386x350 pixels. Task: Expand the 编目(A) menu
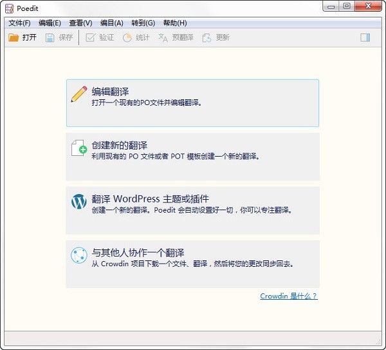[x=111, y=23]
